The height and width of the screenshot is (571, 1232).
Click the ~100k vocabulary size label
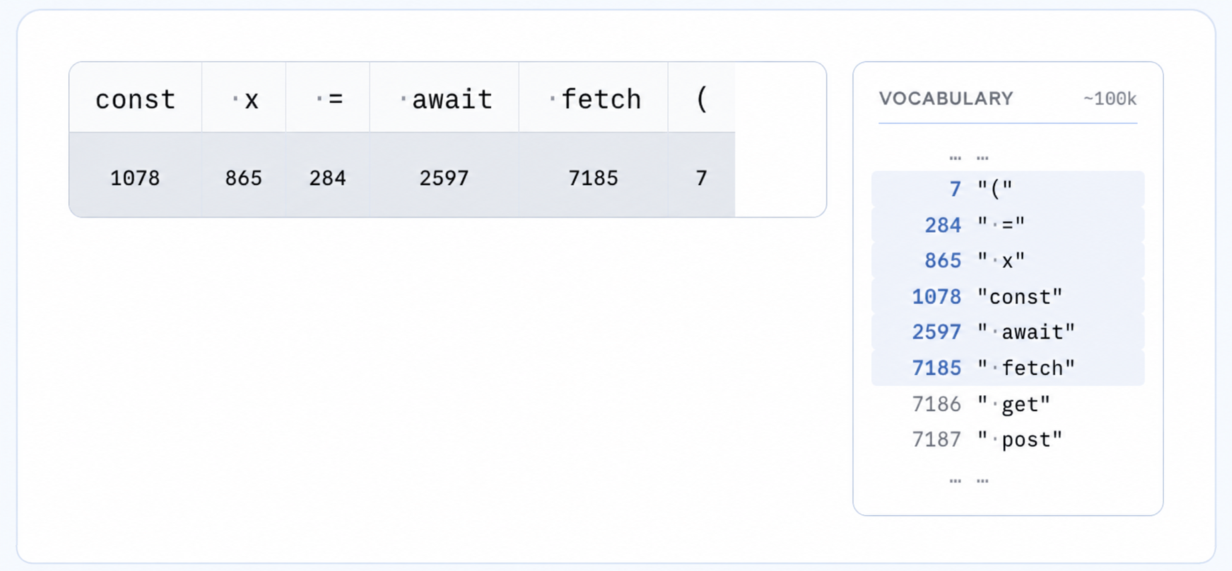click(1110, 99)
